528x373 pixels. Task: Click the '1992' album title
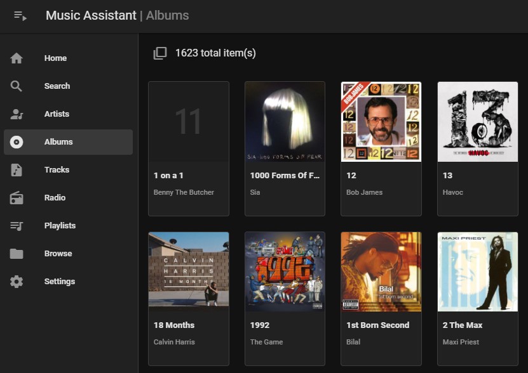click(x=260, y=325)
